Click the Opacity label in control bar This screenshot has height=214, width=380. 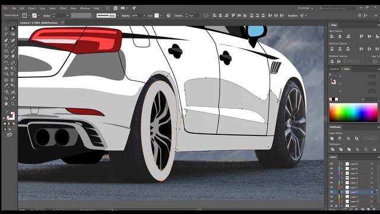tap(125, 15)
